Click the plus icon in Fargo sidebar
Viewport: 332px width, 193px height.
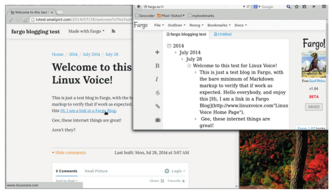pyautogui.click(x=157, y=52)
